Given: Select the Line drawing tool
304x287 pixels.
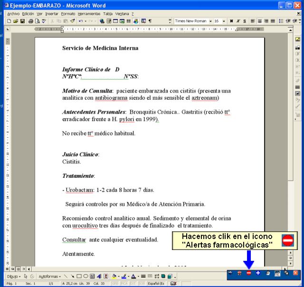Looking at the screenshot, I should 66,277.
